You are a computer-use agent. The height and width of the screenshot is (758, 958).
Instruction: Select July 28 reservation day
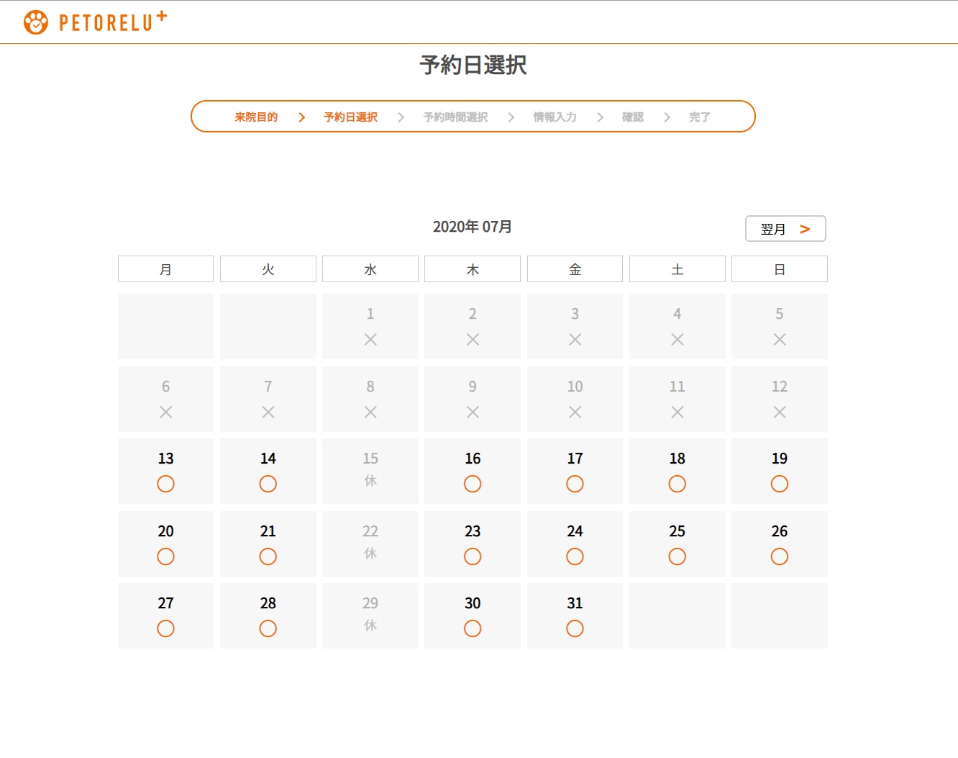(268, 616)
